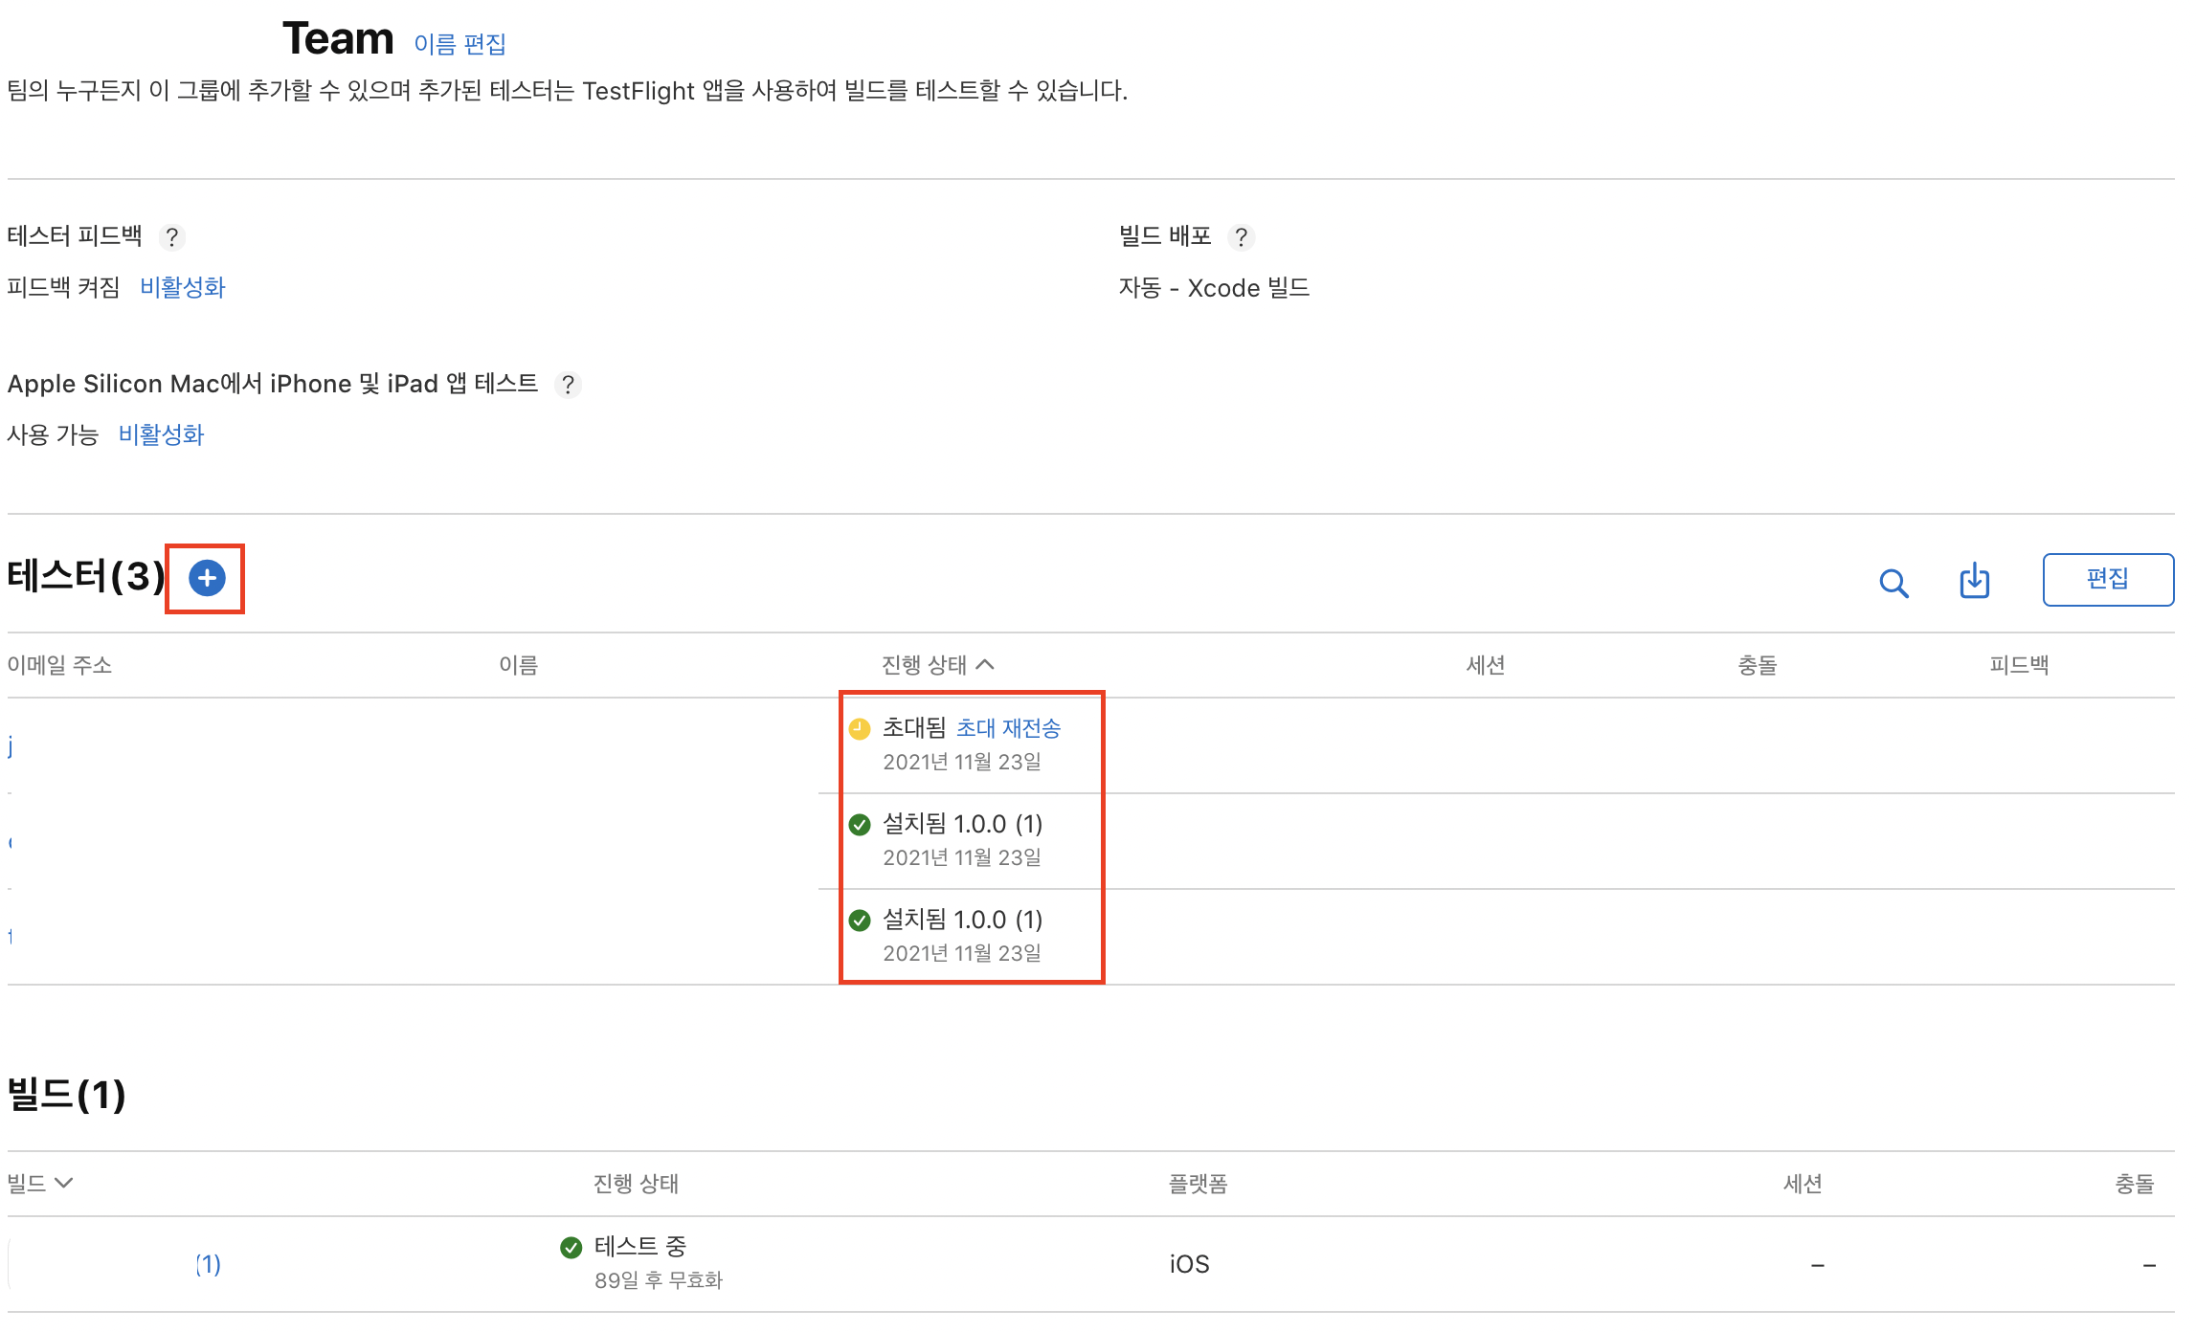The height and width of the screenshot is (1332, 2196).
Task: Click the 편집 button for testers
Action: point(2107,579)
